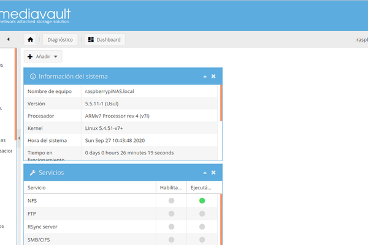The width and height of the screenshot is (368, 245).
Task: Click RSync server running indicator
Action: click(202, 227)
